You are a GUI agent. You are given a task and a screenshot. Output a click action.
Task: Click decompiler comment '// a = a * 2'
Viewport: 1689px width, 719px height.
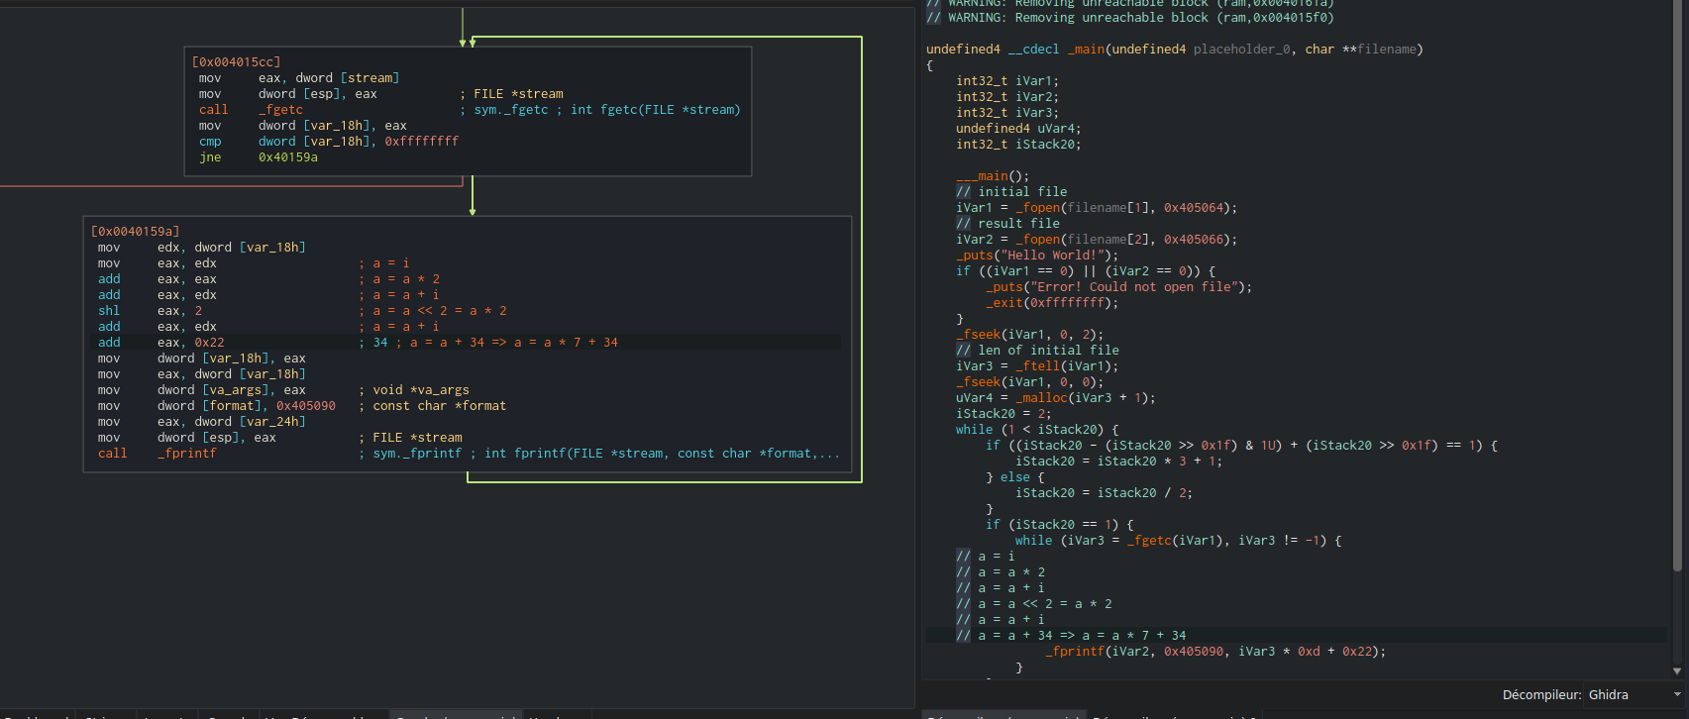coord(1001,571)
